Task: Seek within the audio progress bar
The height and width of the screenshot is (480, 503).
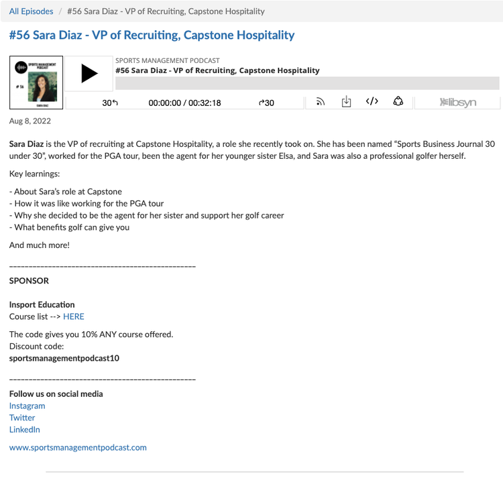Action: click(x=307, y=83)
